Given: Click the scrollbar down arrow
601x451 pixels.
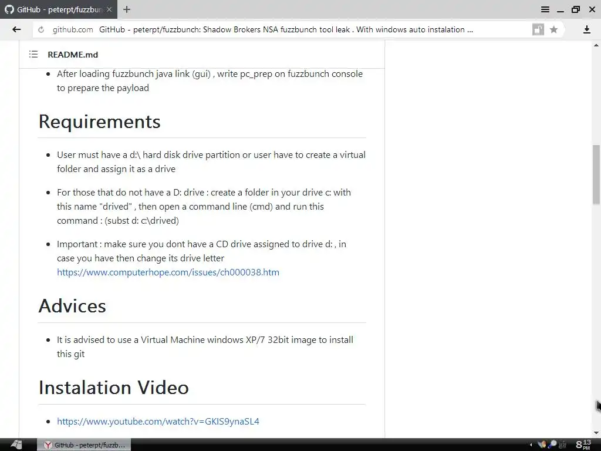Looking at the screenshot, I should (x=596, y=433).
